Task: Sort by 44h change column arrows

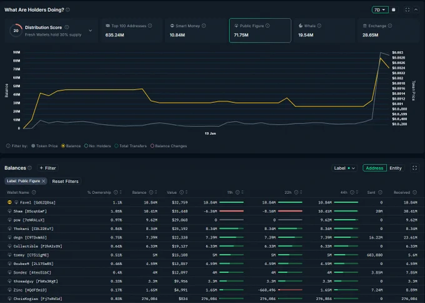Action: click(x=357, y=192)
